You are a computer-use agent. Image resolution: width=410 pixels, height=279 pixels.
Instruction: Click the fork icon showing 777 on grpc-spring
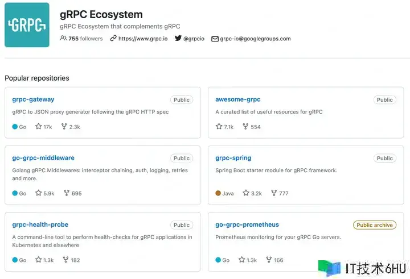[x=274, y=193]
